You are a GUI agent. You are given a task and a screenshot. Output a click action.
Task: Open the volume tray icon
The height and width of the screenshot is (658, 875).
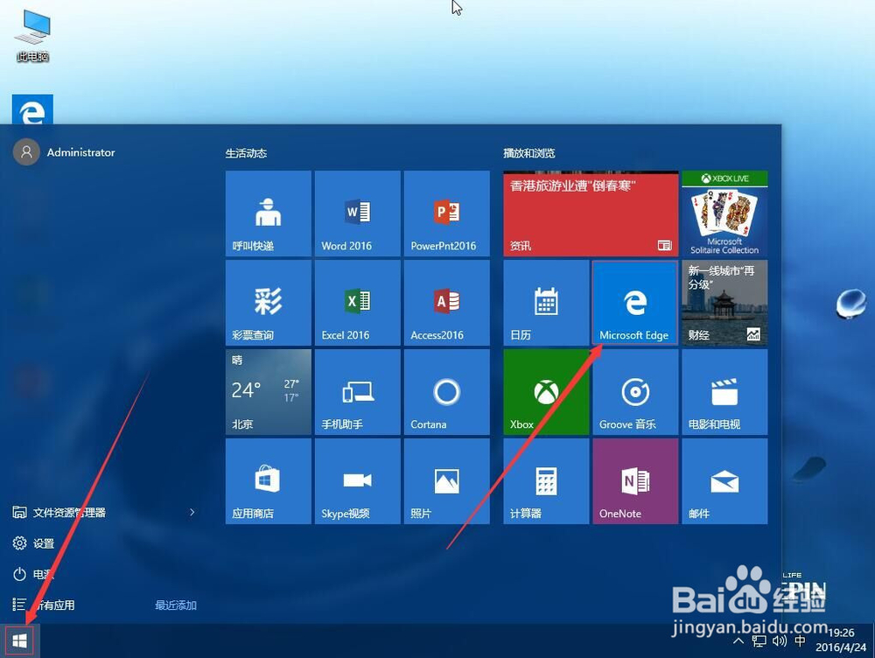point(780,640)
